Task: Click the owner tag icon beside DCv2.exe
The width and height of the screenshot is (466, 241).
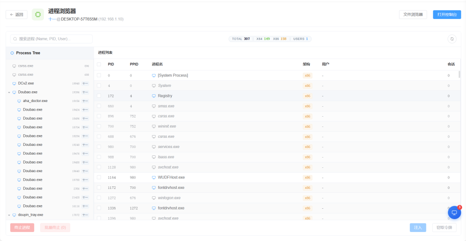Action: (x=85, y=83)
